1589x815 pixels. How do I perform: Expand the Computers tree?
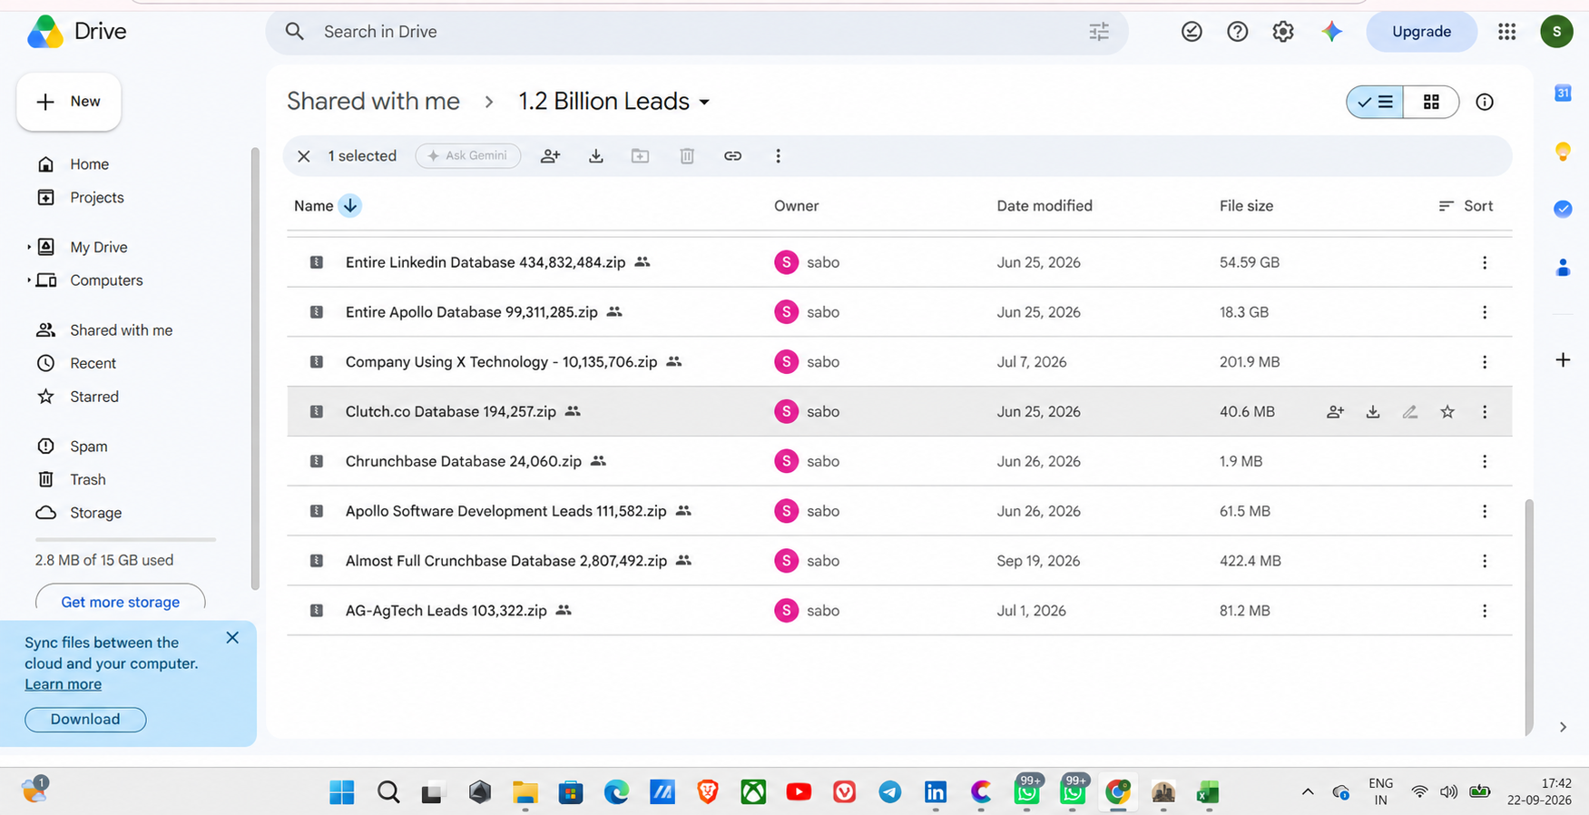pyautogui.click(x=29, y=280)
